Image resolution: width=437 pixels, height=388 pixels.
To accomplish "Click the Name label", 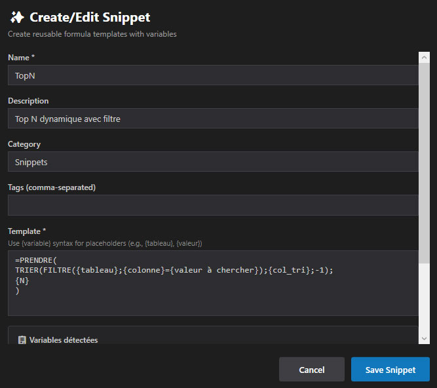I will pos(21,58).
